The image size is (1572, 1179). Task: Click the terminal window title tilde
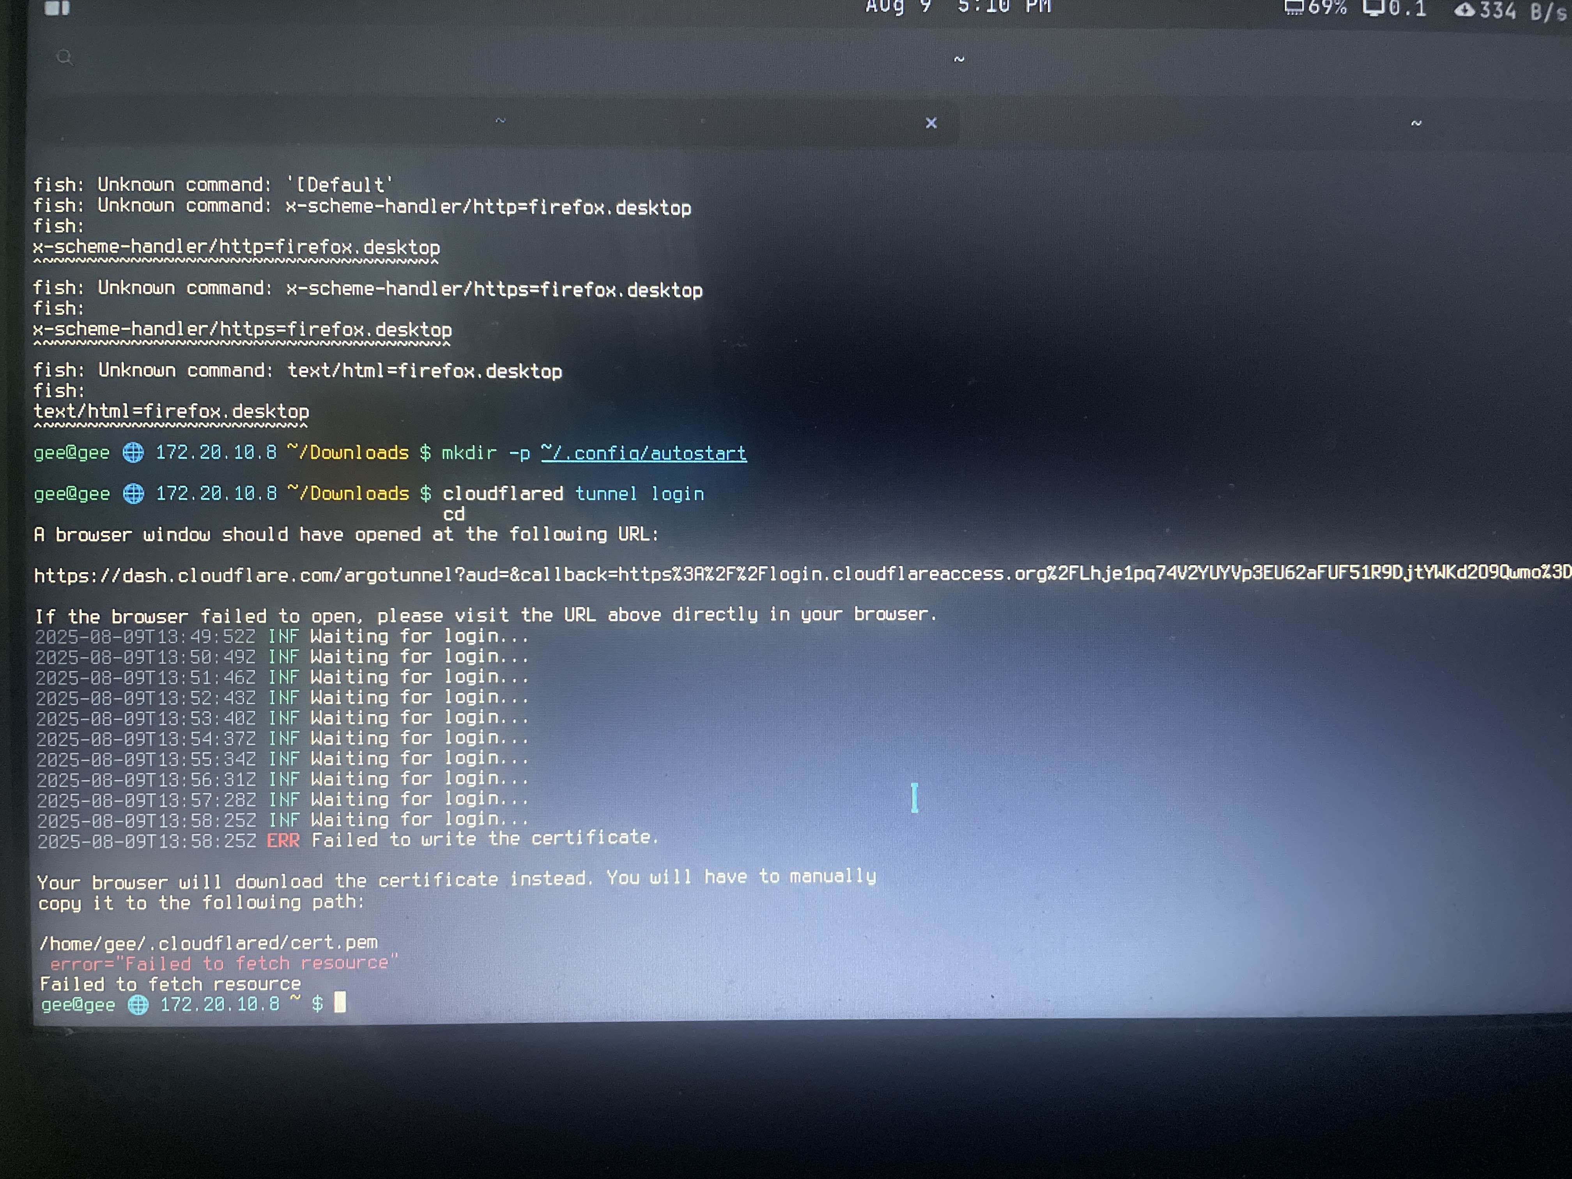[959, 60]
